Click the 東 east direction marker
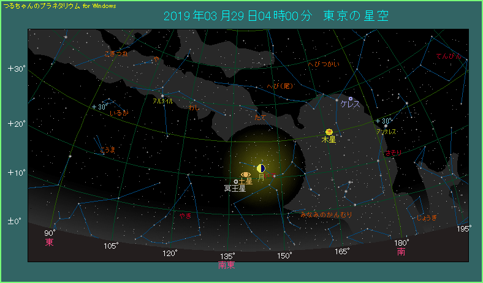 pos(50,243)
